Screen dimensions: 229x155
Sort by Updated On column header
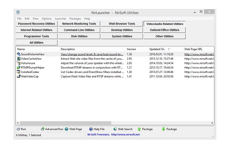pyautogui.click(x=165, y=49)
